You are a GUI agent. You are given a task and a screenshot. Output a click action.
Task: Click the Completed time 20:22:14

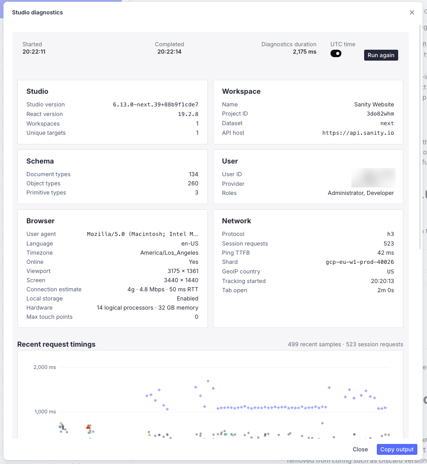[x=169, y=52]
